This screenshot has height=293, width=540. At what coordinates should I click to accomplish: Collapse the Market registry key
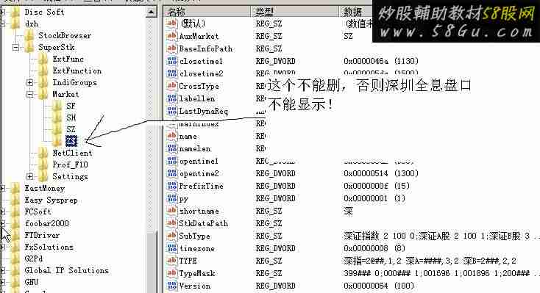click(x=30, y=94)
